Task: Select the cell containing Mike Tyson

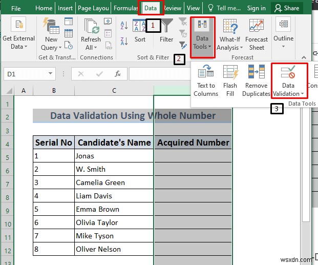Action: 114,236
